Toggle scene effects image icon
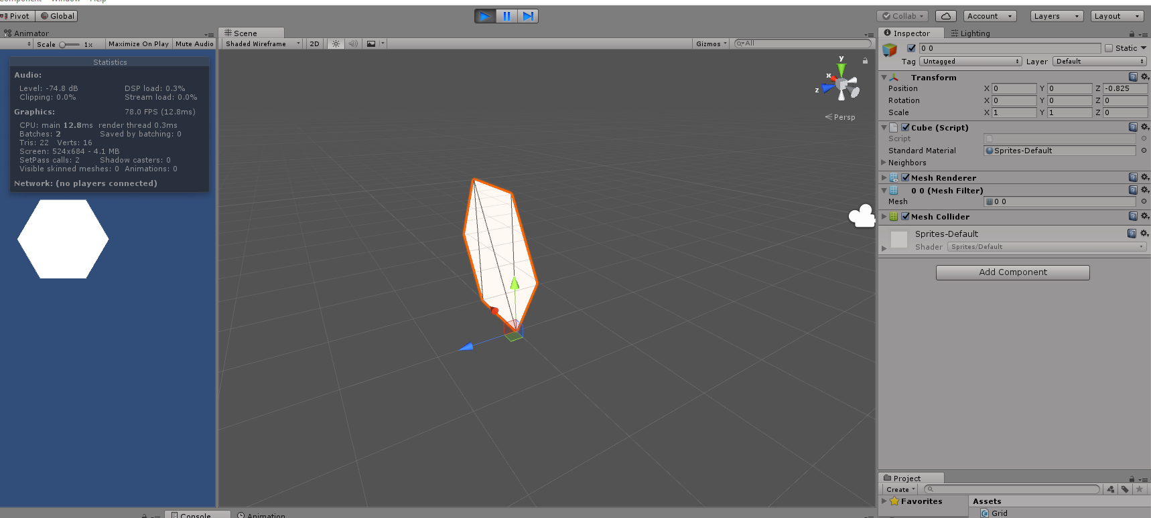 click(x=371, y=44)
